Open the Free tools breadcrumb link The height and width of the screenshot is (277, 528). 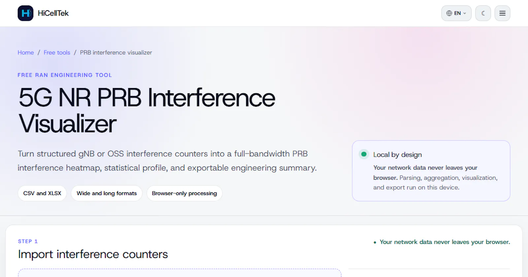[57, 52]
